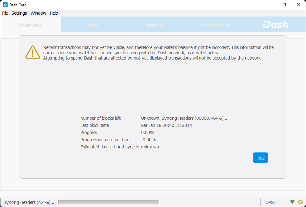Click the Dash logo in header
Image resolution: width=306 pixels, height=207 pixels.
[x=275, y=25]
